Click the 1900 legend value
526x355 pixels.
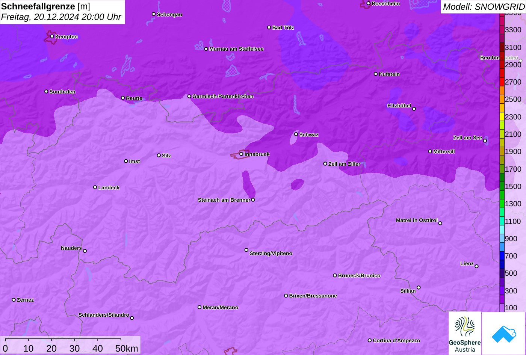(513, 151)
